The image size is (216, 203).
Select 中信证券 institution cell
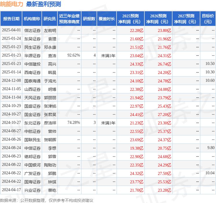click(x=32, y=148)
